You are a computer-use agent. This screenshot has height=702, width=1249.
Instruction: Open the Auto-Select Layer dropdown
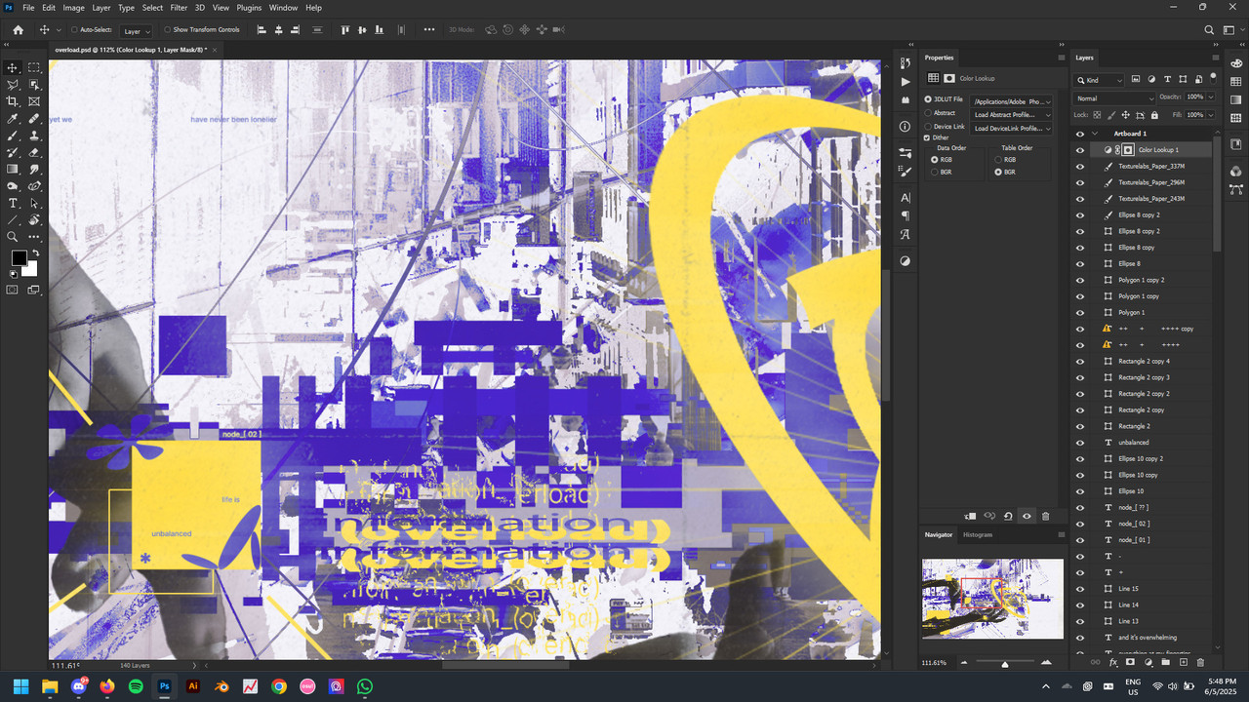click(135, 31)
